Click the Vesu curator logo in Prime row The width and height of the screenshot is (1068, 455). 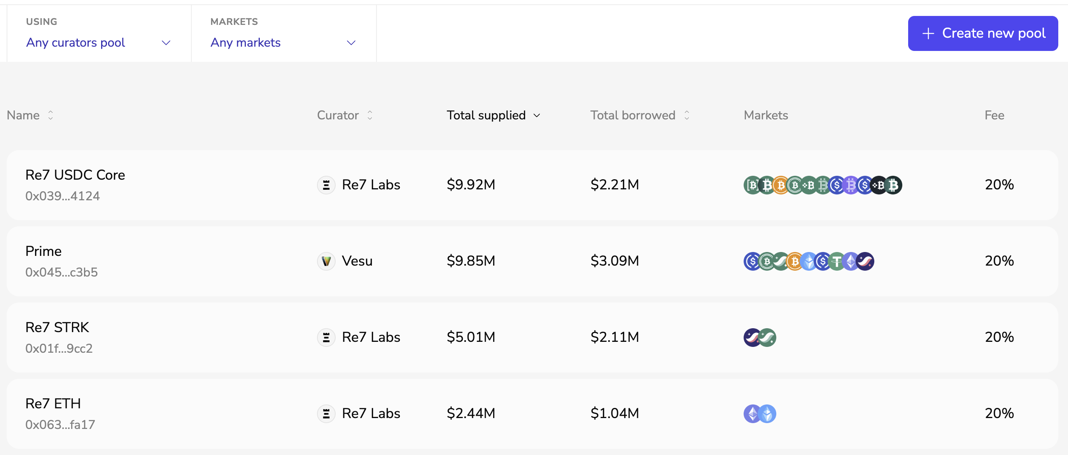point(326,261)
